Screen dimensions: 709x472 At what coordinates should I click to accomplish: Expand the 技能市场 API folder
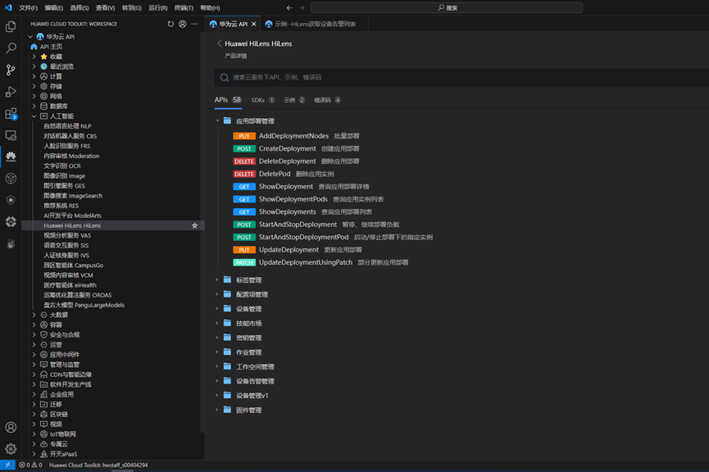217,323
